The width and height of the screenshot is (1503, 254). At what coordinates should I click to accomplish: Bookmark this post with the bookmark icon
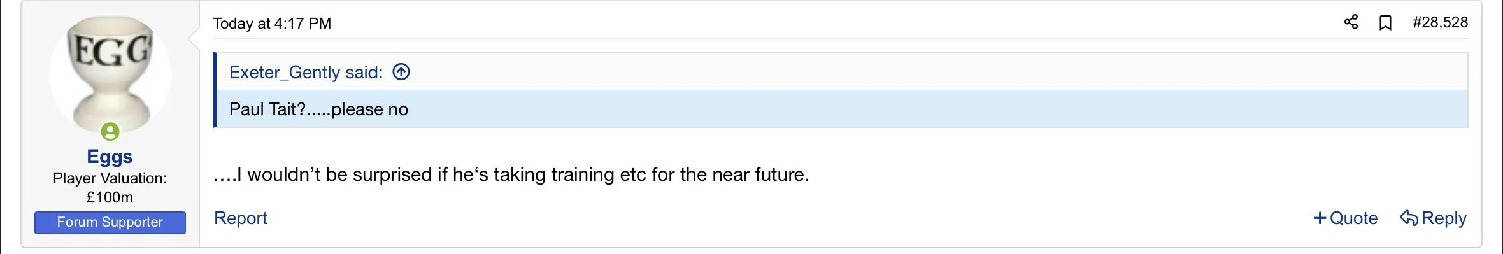1385,23
